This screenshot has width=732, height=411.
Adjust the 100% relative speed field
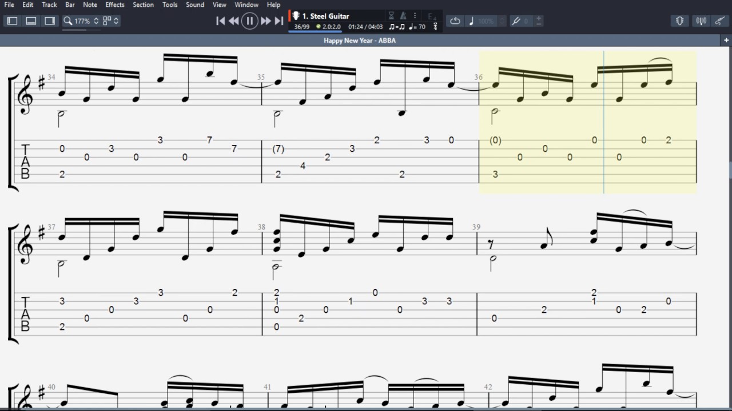coord(486,21)
